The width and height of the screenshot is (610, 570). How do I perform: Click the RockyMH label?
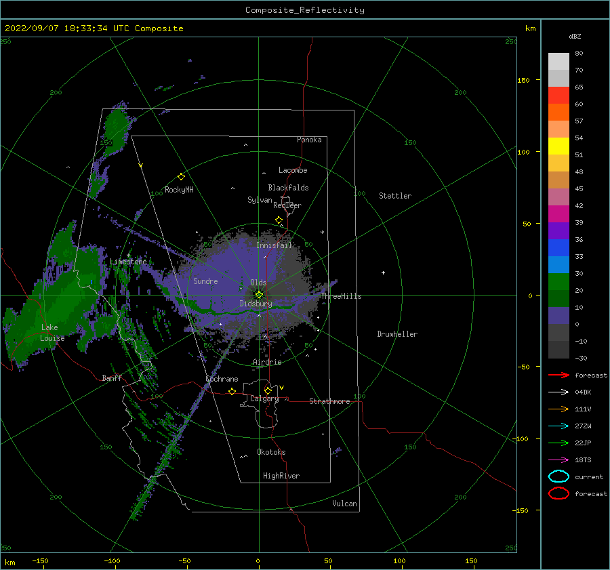pos(180,190)
